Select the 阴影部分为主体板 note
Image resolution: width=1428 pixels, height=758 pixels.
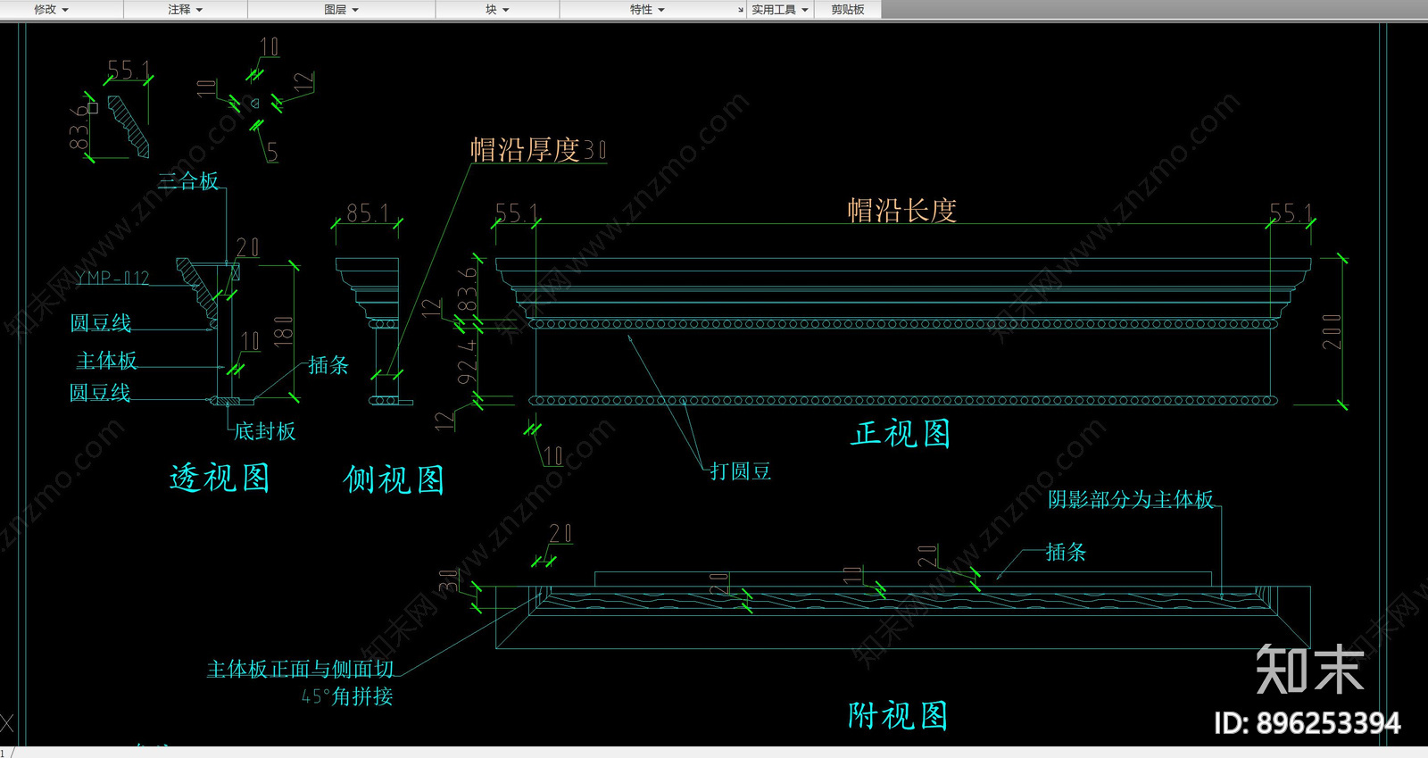pos(1131,499)
